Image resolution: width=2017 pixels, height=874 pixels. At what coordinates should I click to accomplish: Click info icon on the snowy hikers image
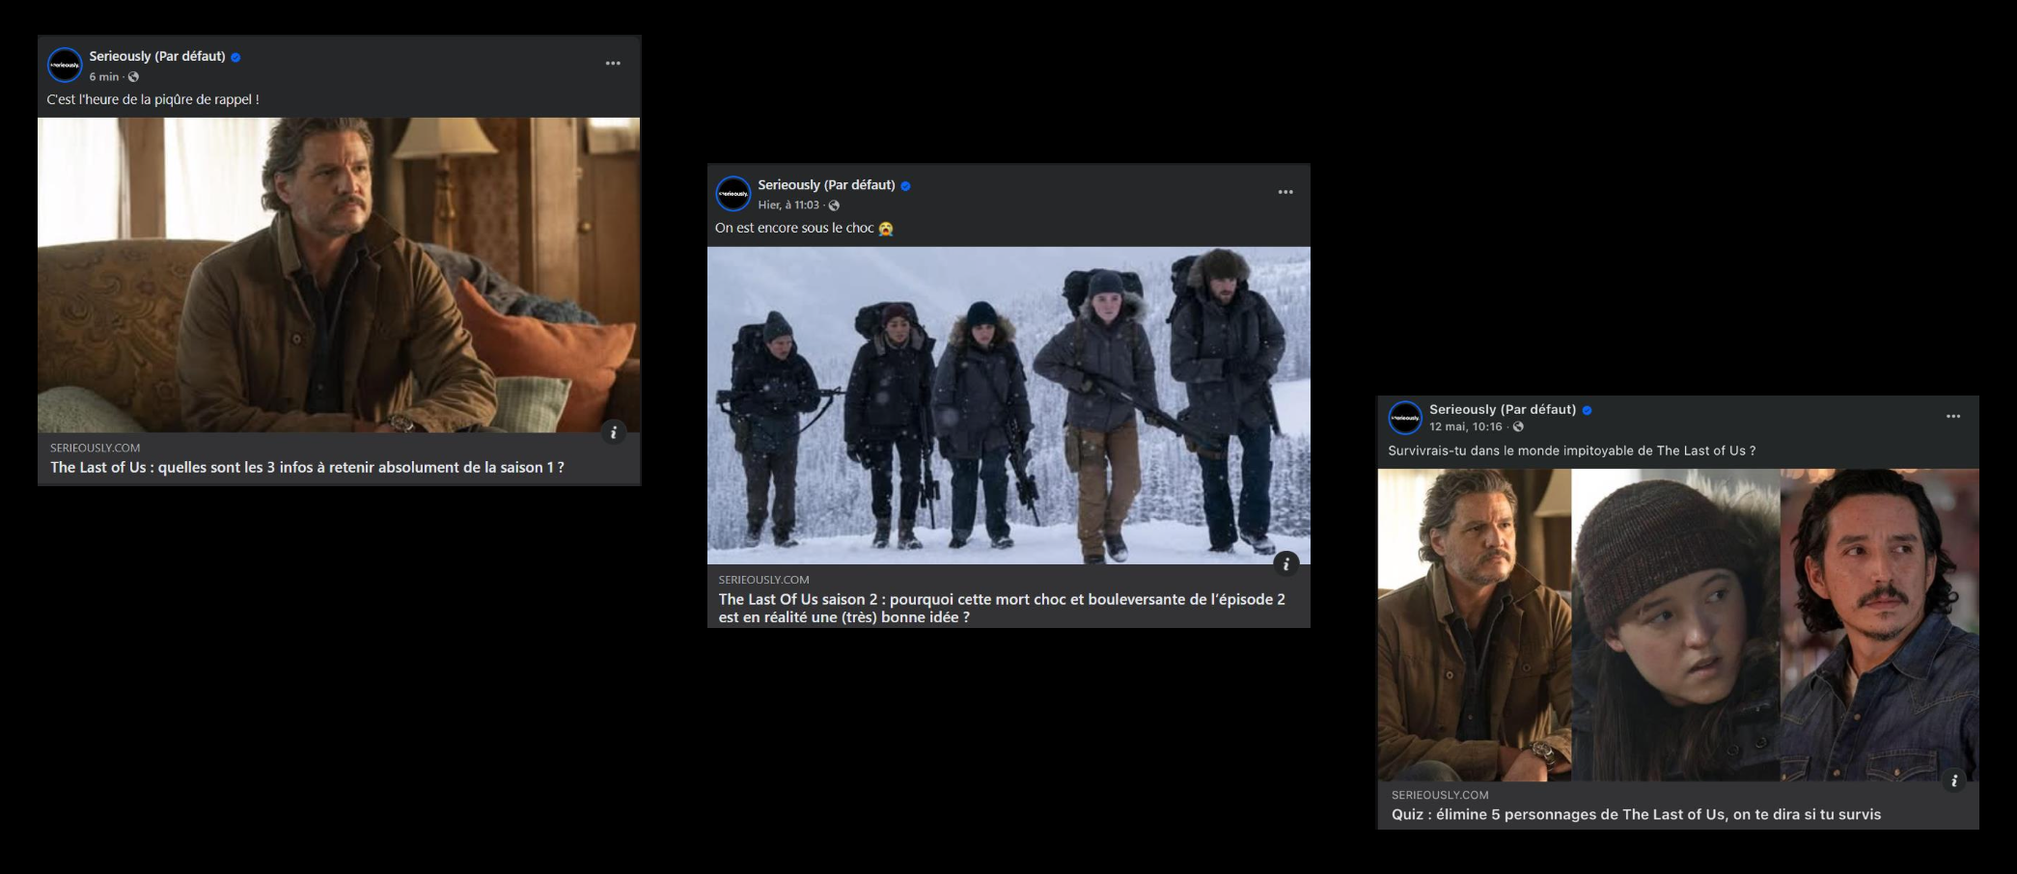[1285, 564]
